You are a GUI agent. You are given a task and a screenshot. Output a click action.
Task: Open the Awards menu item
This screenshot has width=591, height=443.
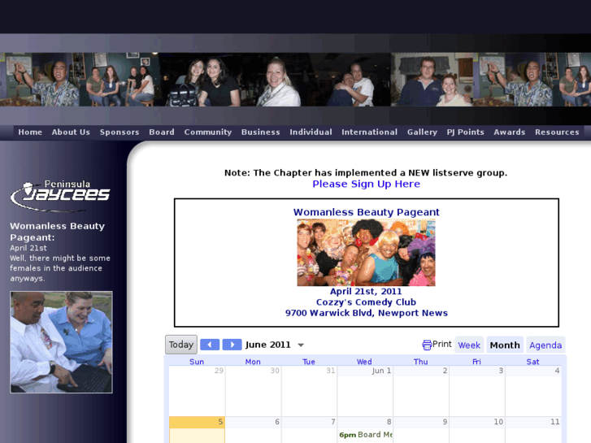(x=510, y=132)
